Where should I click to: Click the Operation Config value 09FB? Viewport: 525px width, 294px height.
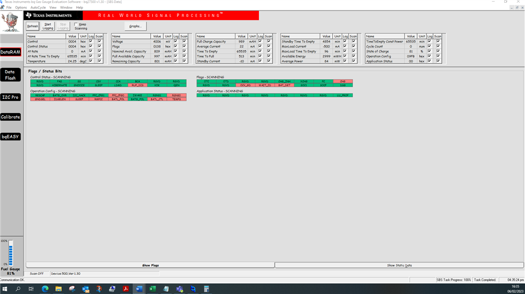[x=411, y=56]
